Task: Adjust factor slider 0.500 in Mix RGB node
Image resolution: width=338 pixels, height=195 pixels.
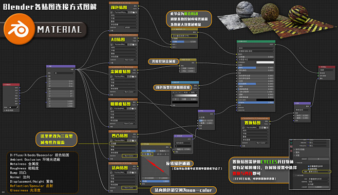Action: point(184,42)
